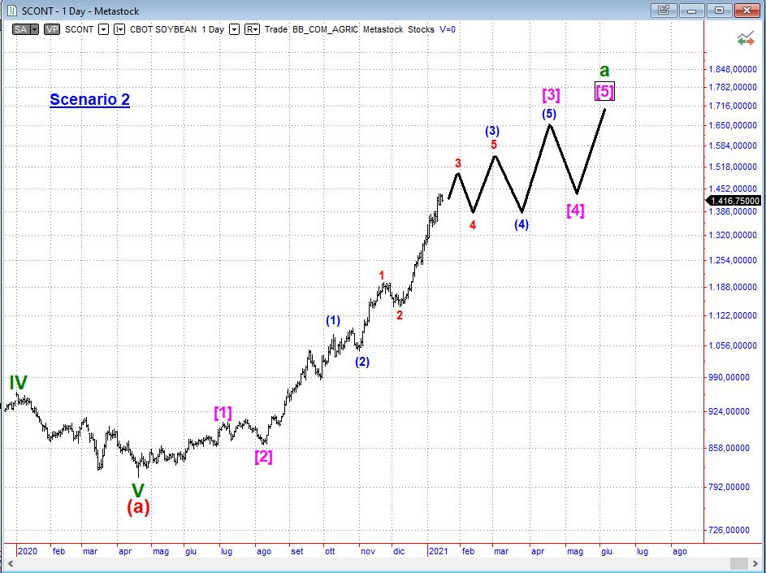Click the 1.188,00000 price axis label

pos(733,287)
